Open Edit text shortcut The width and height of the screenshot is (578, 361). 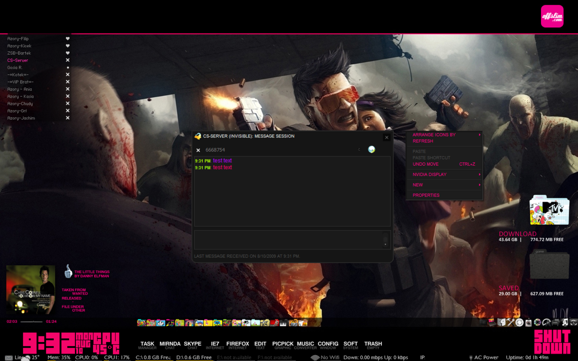click(x=260, y=345)
